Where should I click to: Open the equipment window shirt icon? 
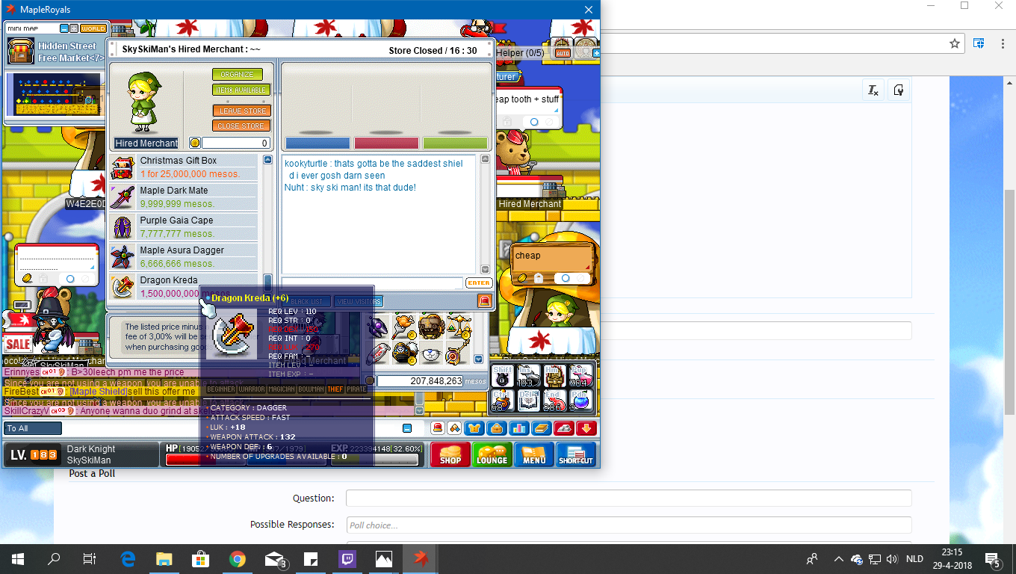pyautogui.click(x=474, y=428)
